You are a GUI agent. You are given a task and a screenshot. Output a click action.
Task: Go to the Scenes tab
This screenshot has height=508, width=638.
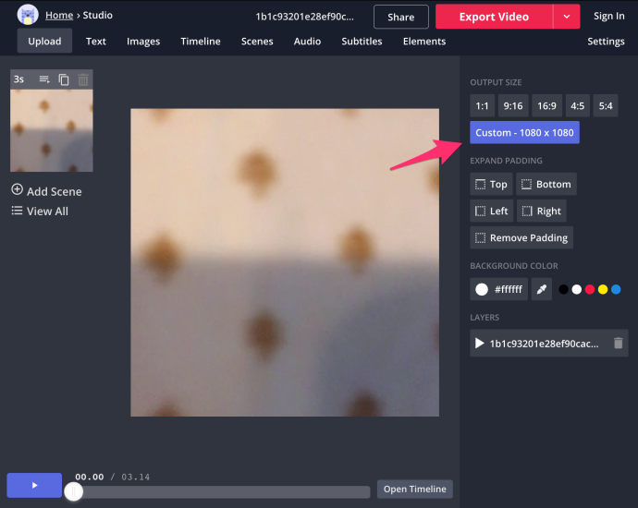[x=257, y=41]
